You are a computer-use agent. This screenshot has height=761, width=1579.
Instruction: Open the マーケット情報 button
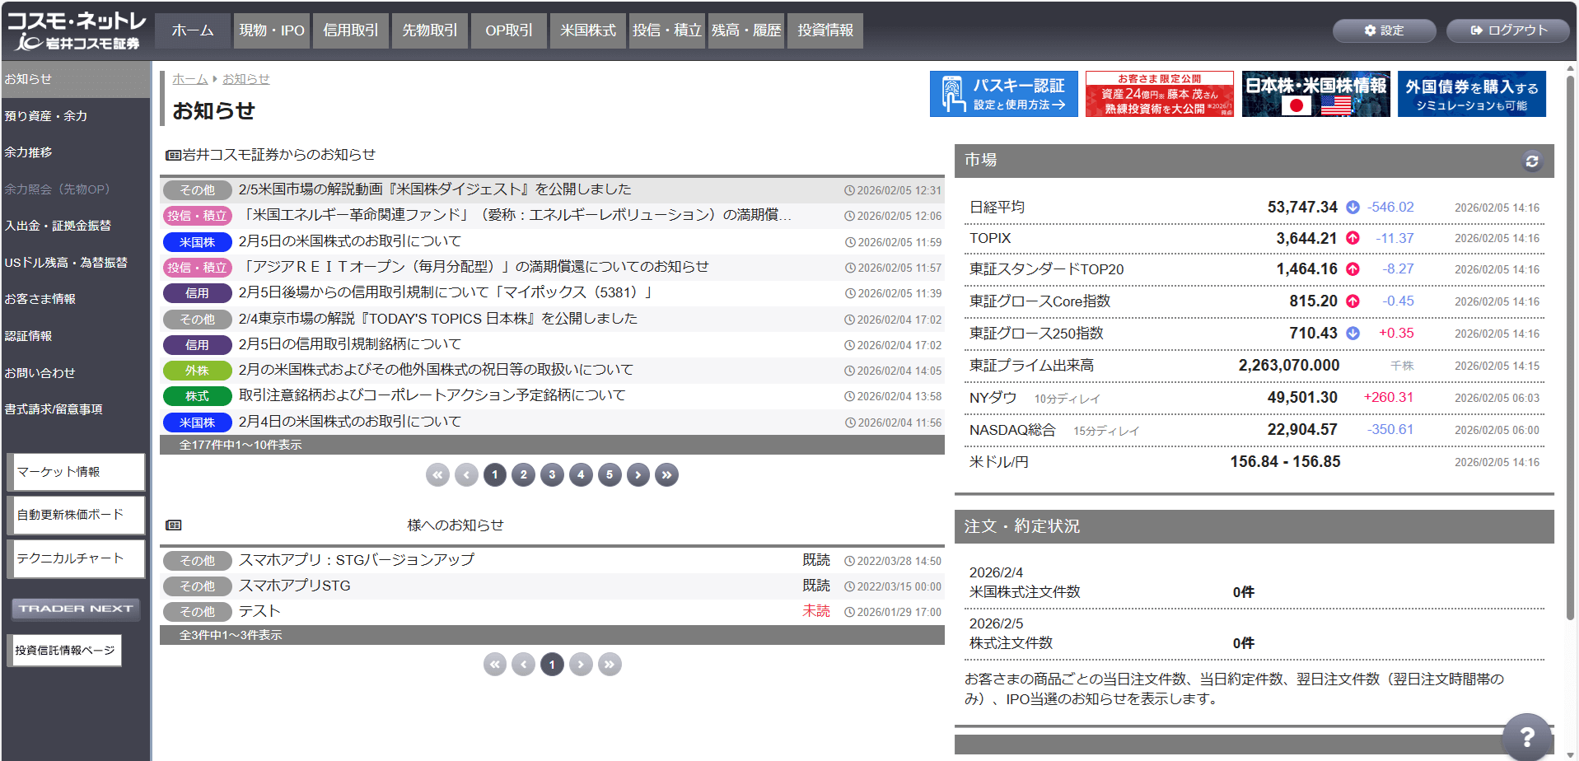coord(76,472)
